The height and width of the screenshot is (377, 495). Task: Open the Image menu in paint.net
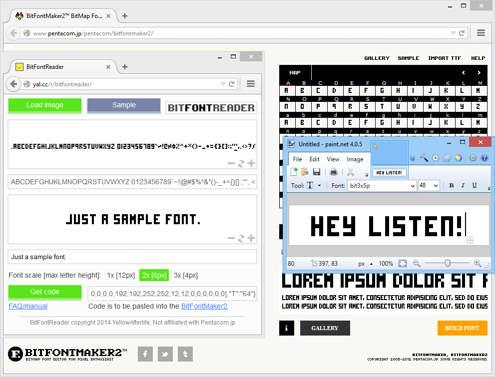point(356,159)
